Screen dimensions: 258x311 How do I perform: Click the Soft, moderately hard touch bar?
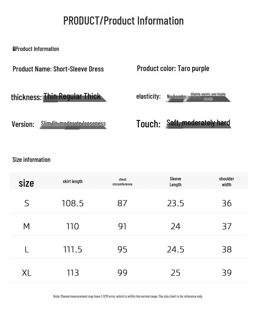coord(198,123)
